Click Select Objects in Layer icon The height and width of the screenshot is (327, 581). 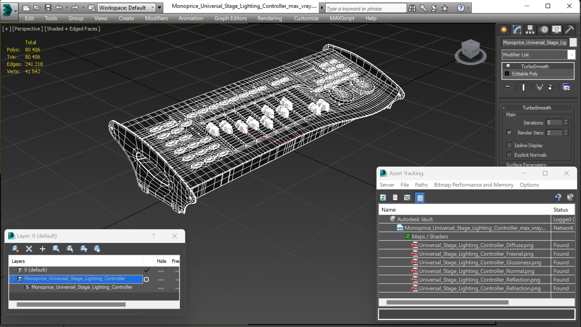56,249
